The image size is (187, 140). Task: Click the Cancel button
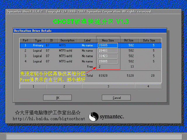[x=116, y=98]
